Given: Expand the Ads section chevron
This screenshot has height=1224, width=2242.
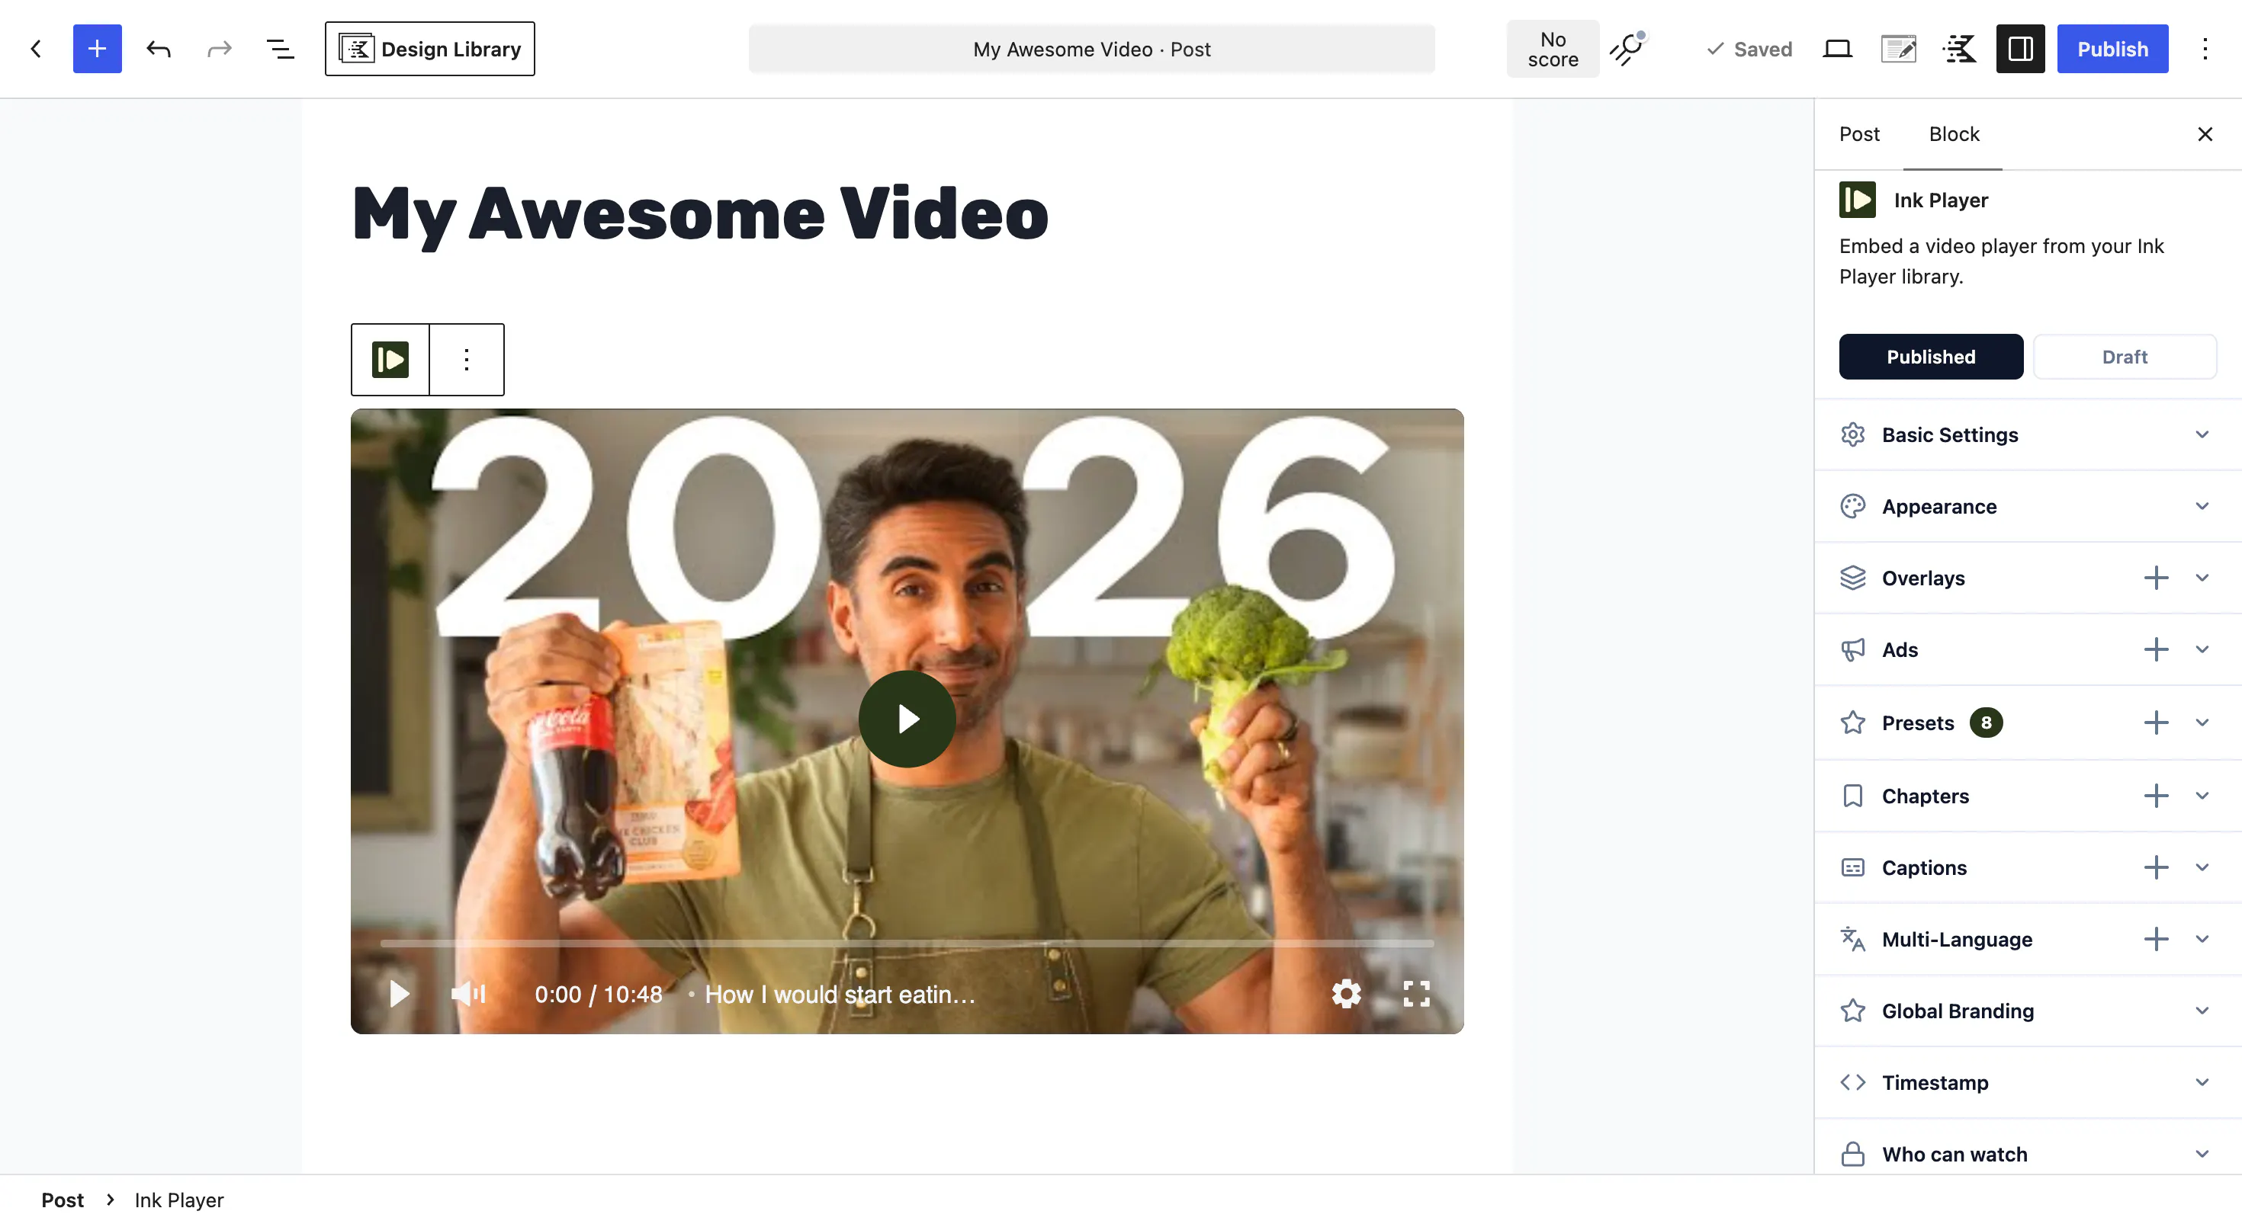Looking at the screenshot, I should click(2202, 649).
